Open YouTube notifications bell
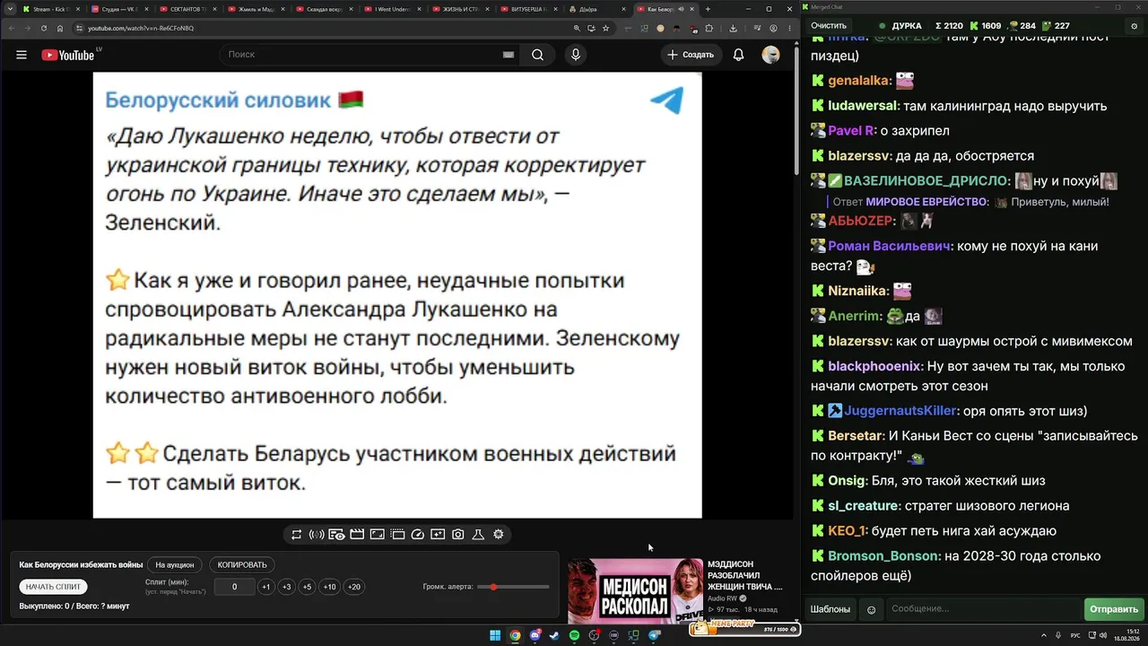Image resolution: width=1148 pixels, height=646 pixels. tap(738, 55)
